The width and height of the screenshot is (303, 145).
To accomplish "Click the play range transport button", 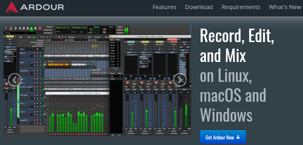I will 28,28.
